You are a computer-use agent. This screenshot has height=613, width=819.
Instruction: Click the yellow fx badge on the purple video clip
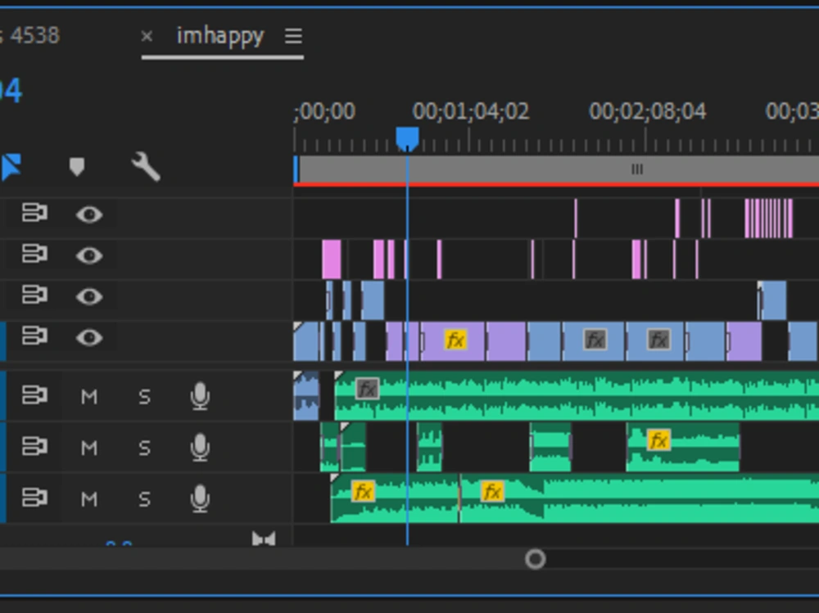click(x=455, y=340)
